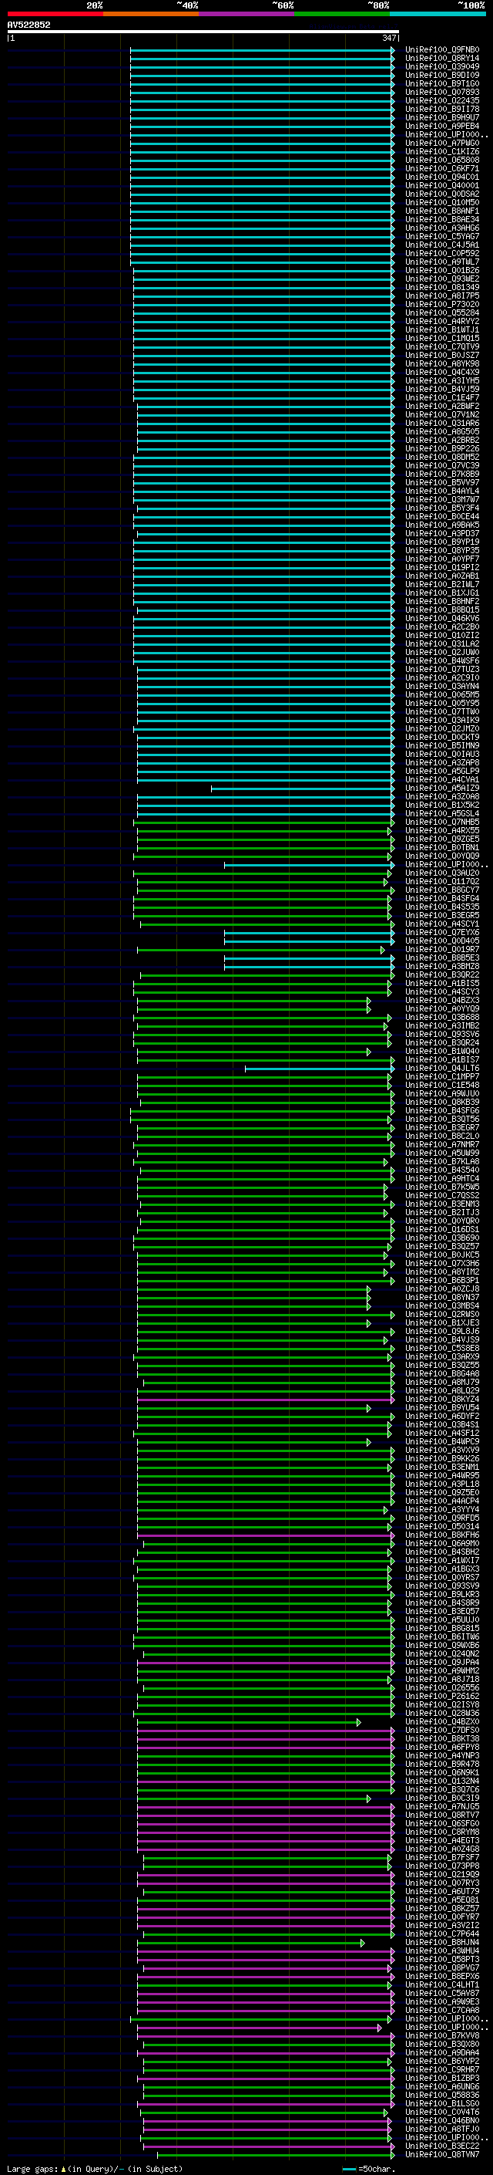Select hit label UniRef100_Q10M50
Screen dimensions: 493x2175
tap(442, 203)
